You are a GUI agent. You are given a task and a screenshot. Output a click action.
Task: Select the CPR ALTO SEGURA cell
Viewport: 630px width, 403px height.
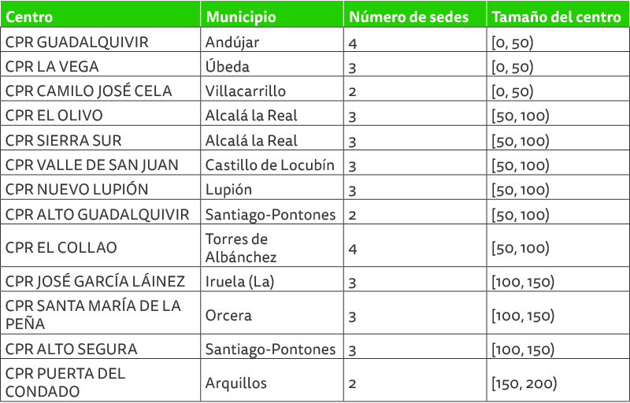101,346
